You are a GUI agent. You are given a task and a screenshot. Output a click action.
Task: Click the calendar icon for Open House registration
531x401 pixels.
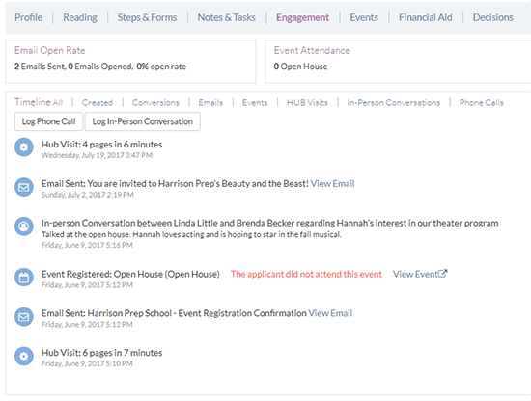coord(24,278)
